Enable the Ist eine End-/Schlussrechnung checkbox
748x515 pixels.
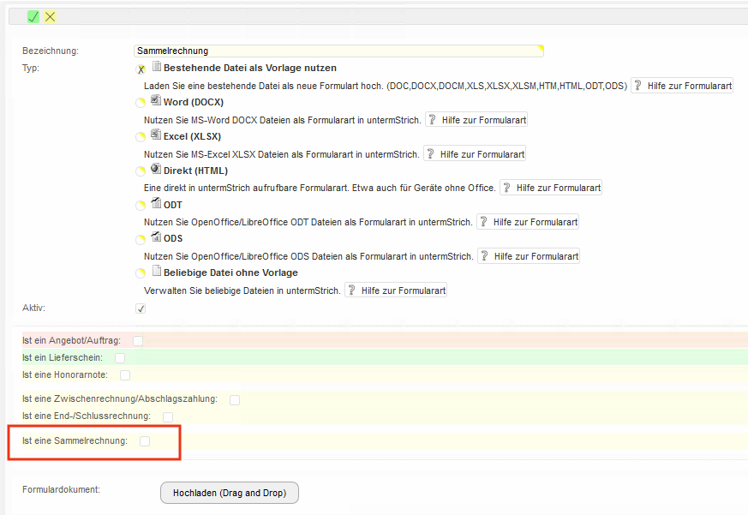pyautogui.click(x=168, y=416)
